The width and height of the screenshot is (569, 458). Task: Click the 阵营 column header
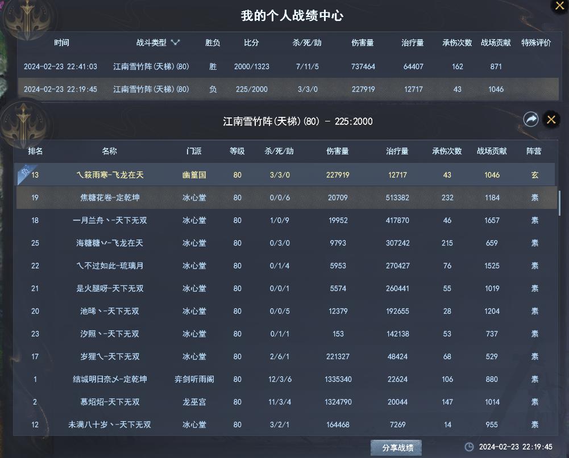pos(534,151)
